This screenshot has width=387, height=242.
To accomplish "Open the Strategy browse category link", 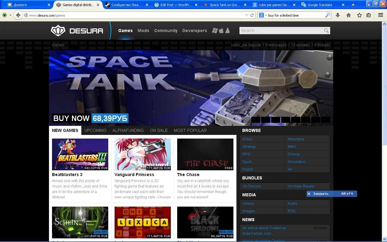I will pyautogui.click(x=249, y=147).
